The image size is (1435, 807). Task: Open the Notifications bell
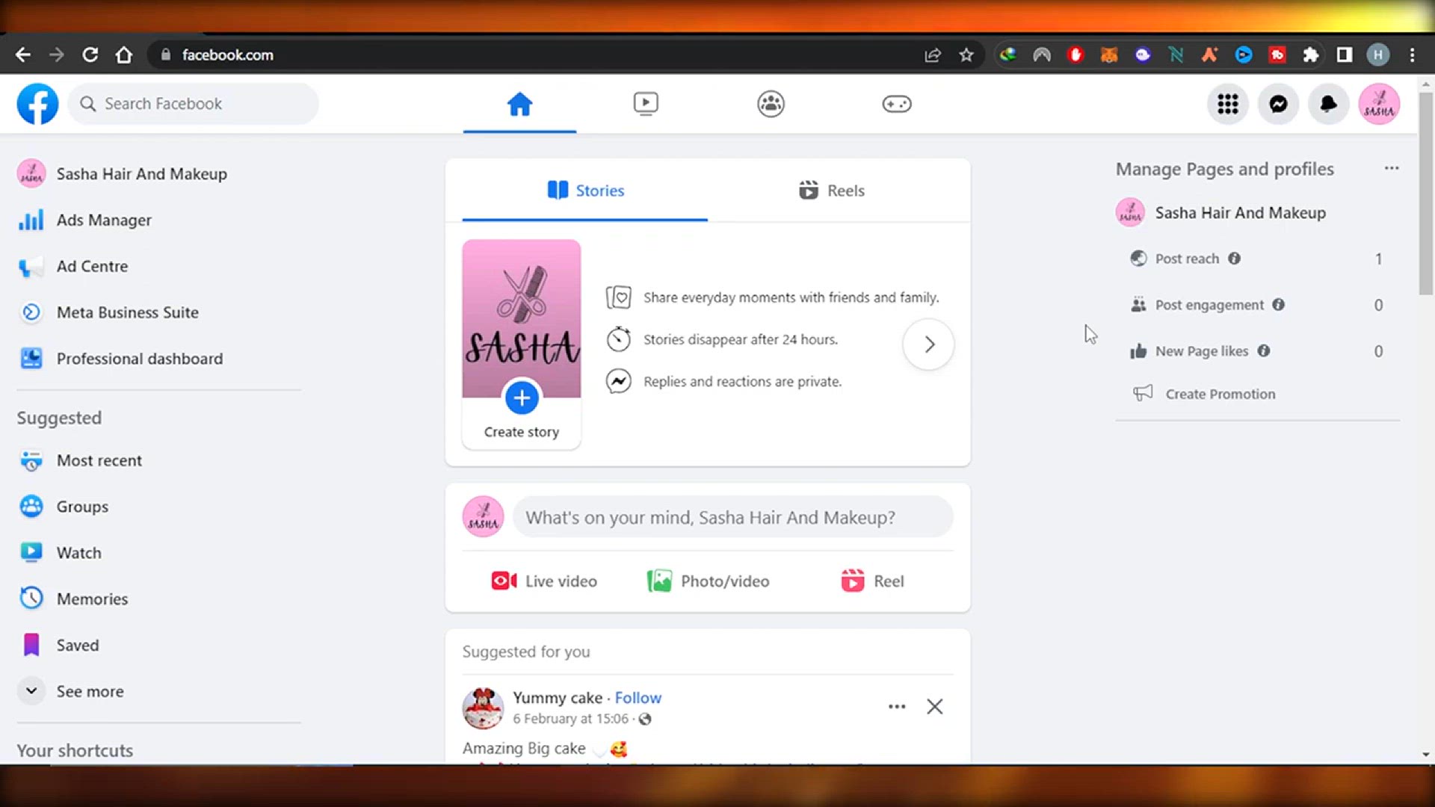tap(1328, 104)
